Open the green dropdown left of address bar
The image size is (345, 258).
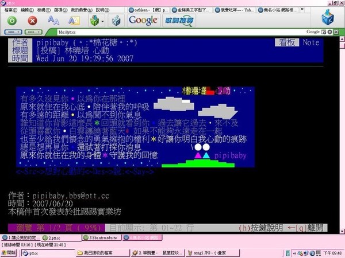pos(33,32)
